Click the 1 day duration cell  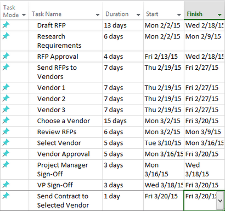click(x=123, y=201)
